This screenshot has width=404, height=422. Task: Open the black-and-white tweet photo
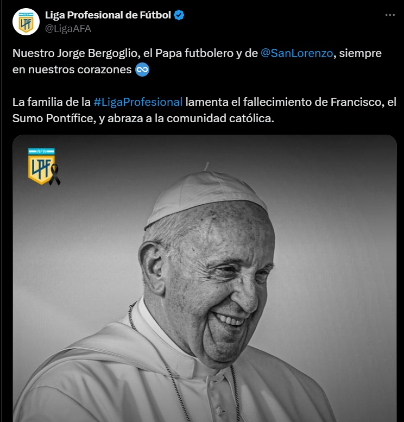click(205, 278)
